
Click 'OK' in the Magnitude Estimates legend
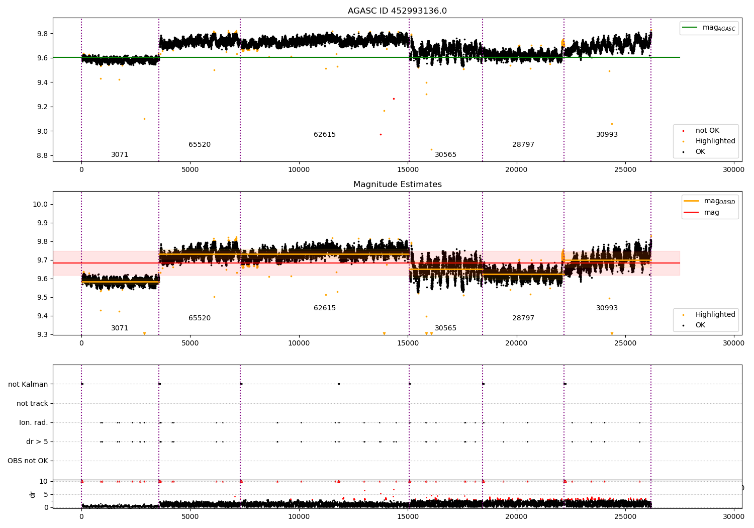(x=700, y=325)
